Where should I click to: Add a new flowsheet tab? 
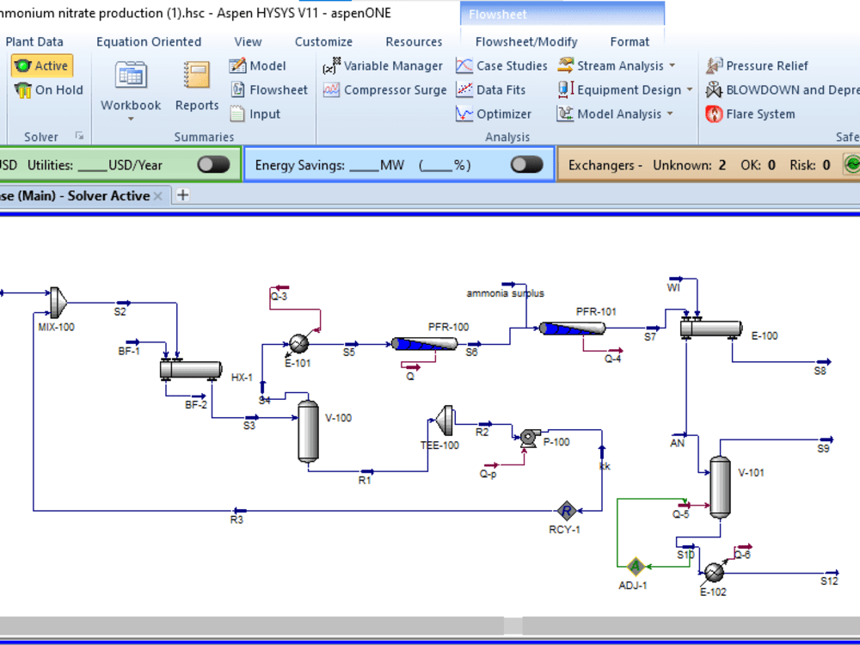182,194
